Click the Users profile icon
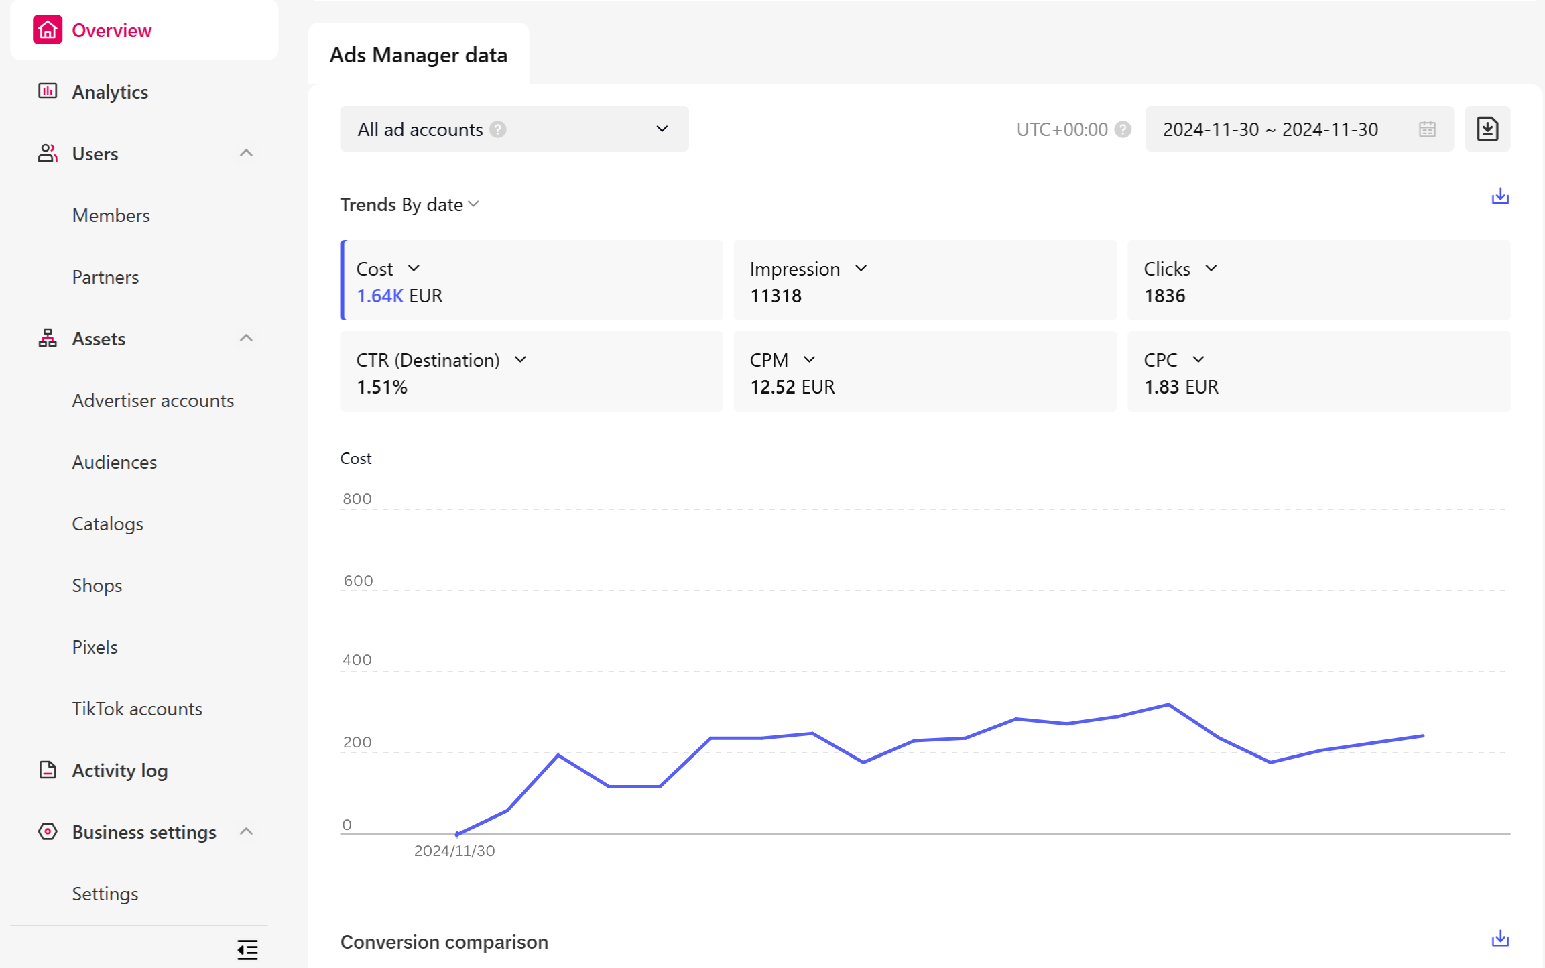 point(47,153)
